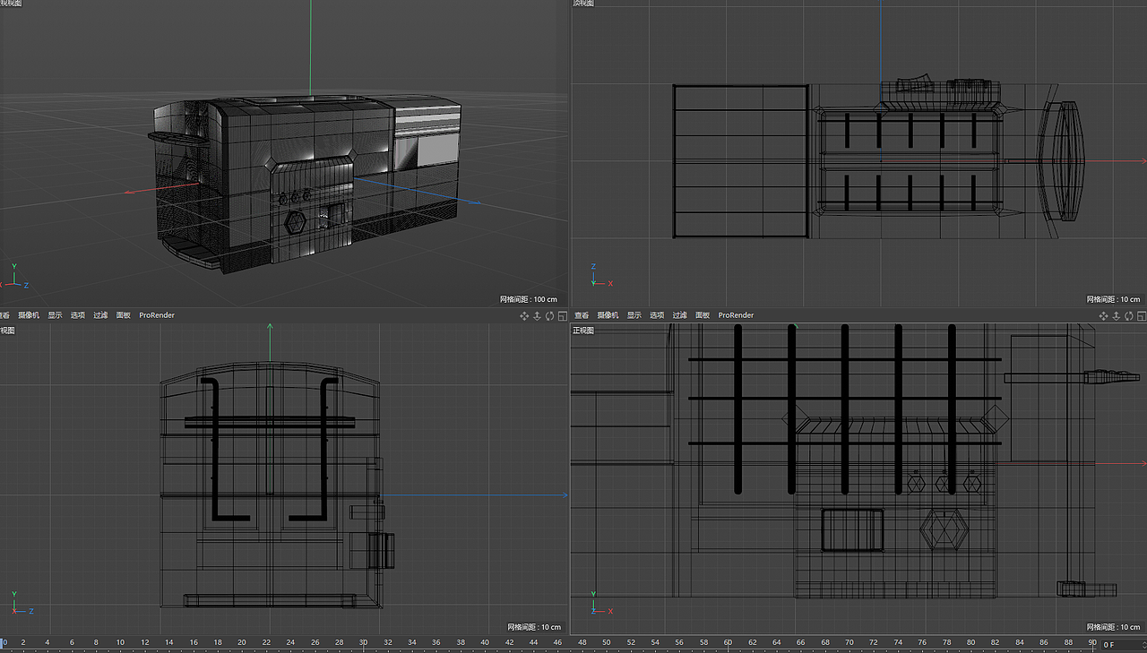Open the 过滤 menu of the front view
This screenshot has width=1147, height=653.
680,315
